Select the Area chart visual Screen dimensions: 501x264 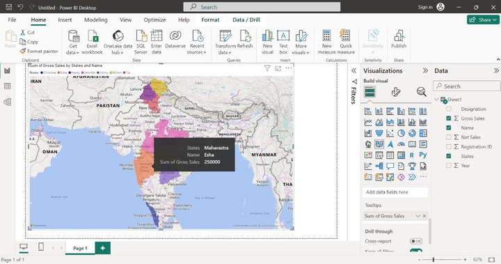coord(379,122)
